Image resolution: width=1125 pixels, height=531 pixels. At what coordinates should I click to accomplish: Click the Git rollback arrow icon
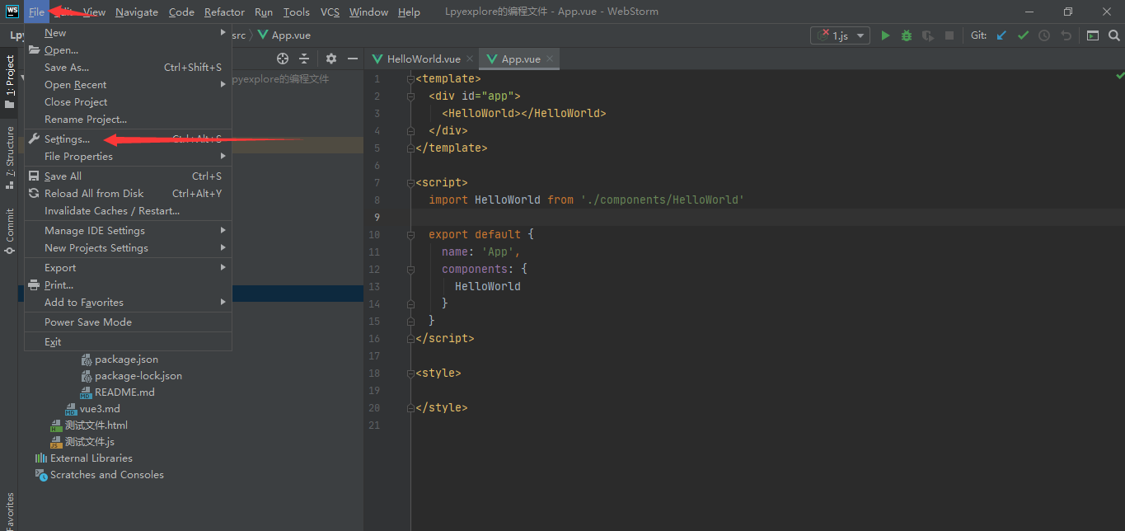click(x=1066, y=35)
